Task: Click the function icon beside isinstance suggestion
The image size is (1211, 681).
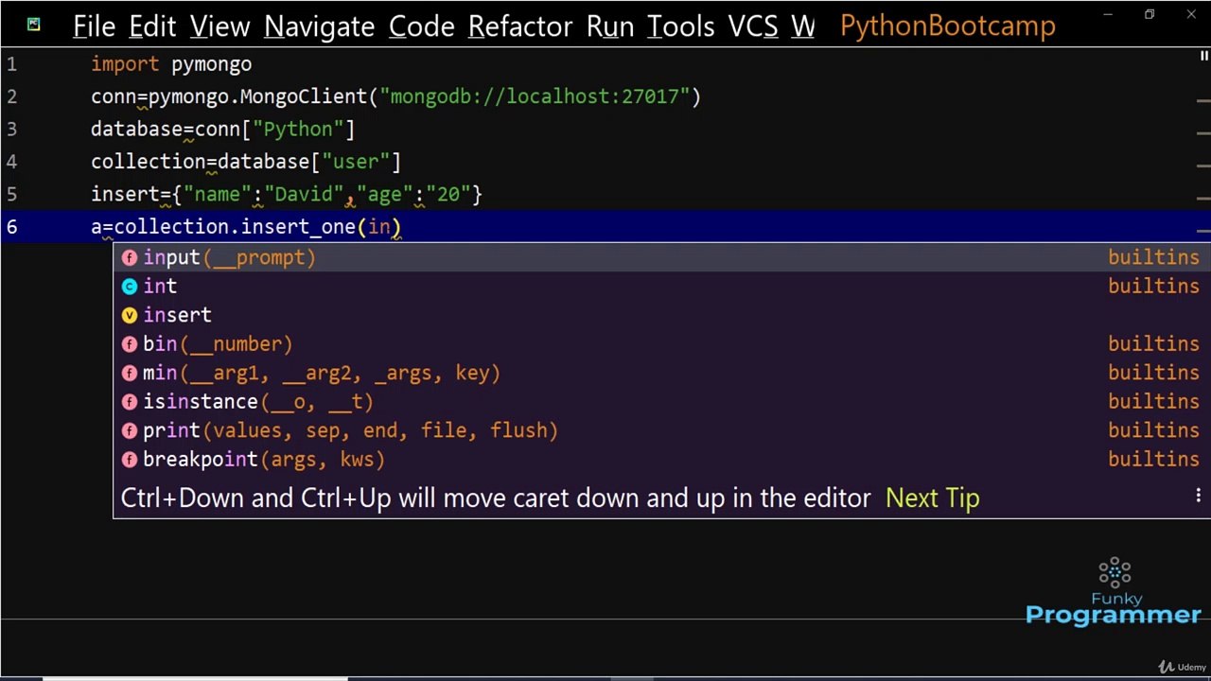Action: click(130, 402)
